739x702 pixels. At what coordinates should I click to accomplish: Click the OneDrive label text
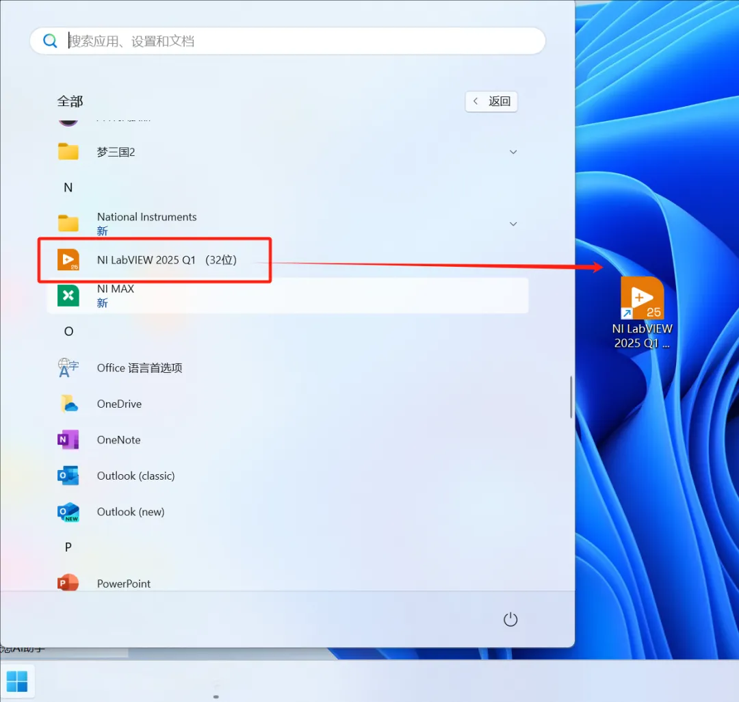pyautogui.click(x=119, y=404)
